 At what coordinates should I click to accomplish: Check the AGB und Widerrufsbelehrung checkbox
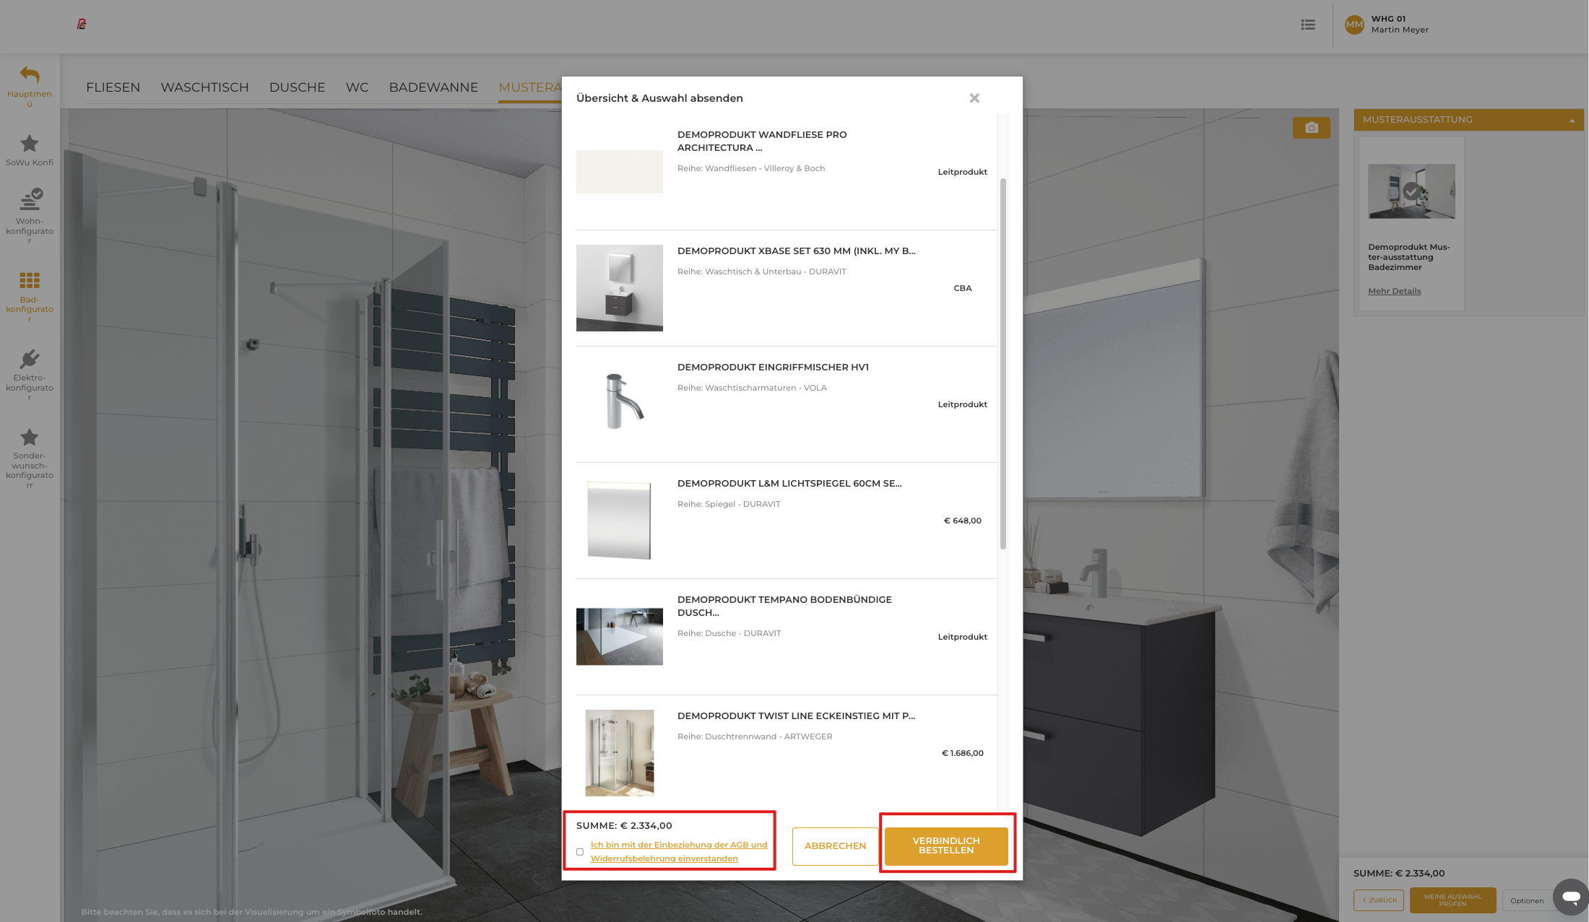tap(580, 852)
